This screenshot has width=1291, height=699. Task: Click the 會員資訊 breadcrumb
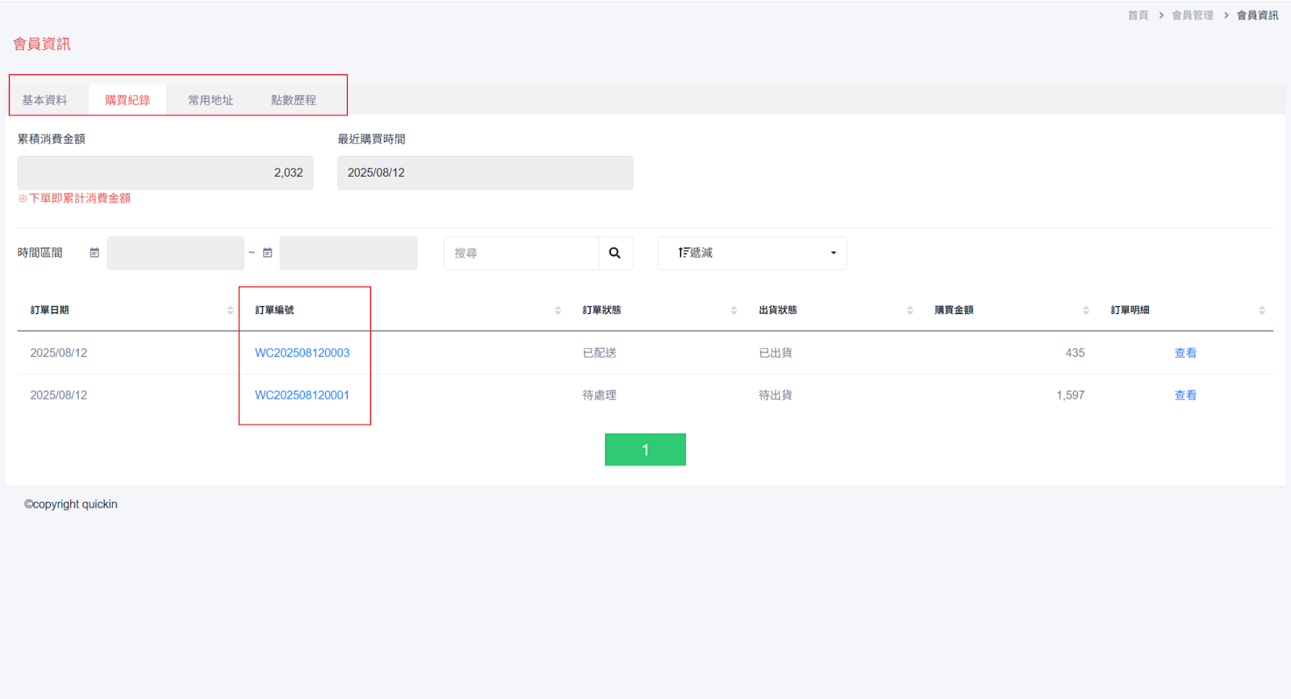(x=1257, y=15)
